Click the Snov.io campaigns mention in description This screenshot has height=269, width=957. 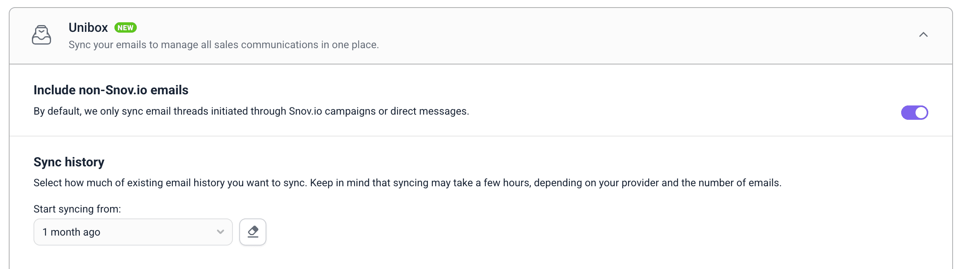point(332,111)
